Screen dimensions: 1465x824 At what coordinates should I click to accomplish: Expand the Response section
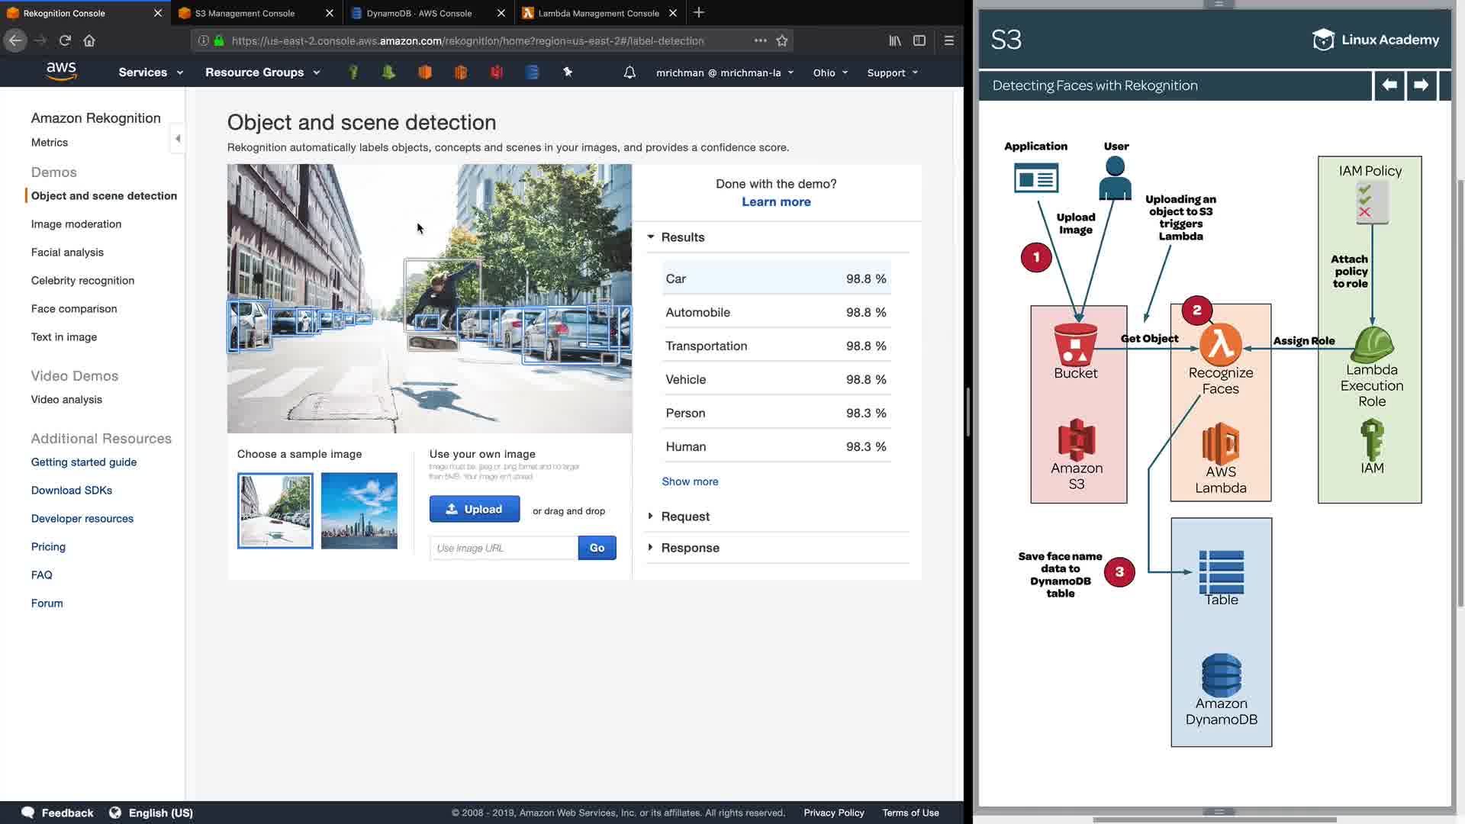coord(689,548)
